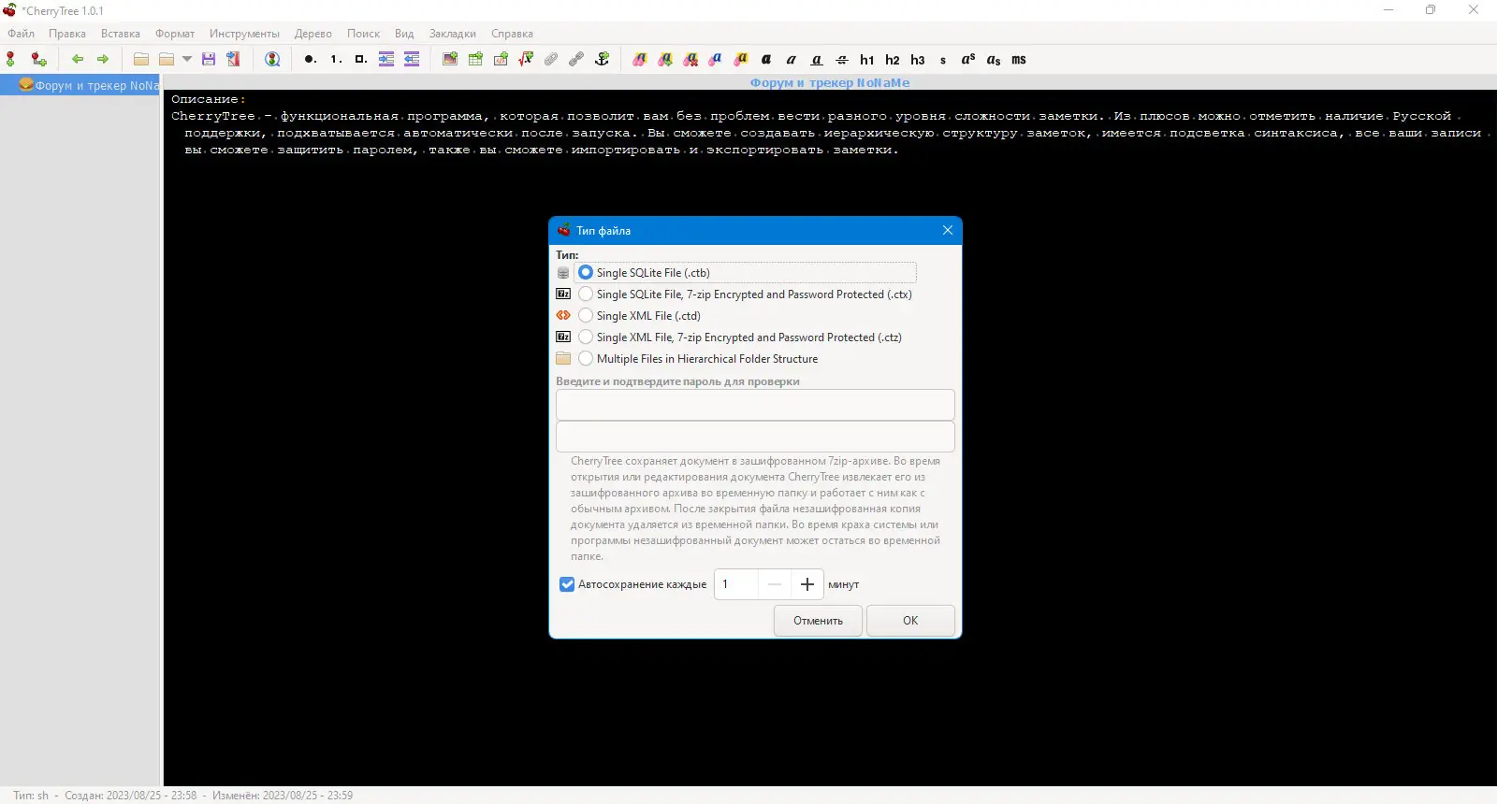Open the Дерево menu
Viewport: 1497px width, 804px height.
click(x=313, y=34)
